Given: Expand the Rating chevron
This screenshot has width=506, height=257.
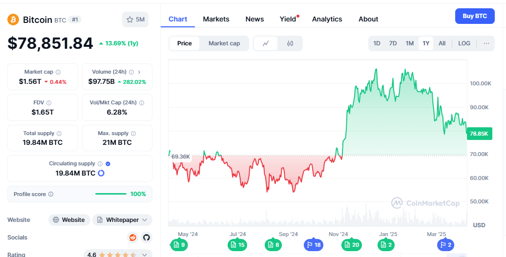Looking at the screenshot, I should pyautogui.click(x=145, y=255).
